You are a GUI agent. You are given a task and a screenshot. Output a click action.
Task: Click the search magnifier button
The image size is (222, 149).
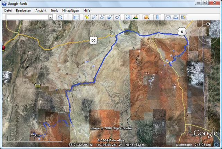click(x=60, y=17)
